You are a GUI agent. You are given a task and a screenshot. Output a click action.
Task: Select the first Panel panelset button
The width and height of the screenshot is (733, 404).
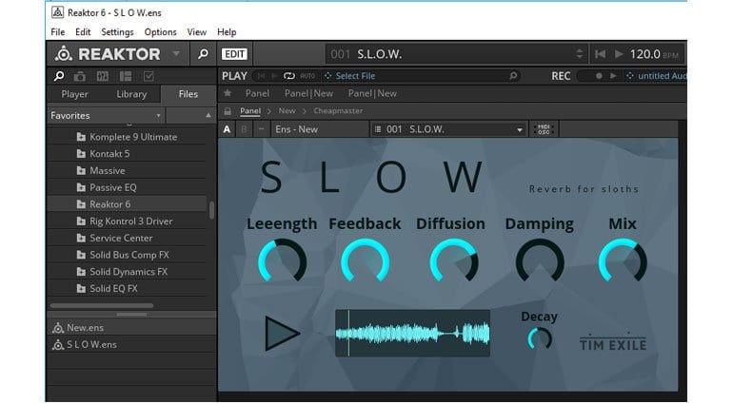click(257, 93)
